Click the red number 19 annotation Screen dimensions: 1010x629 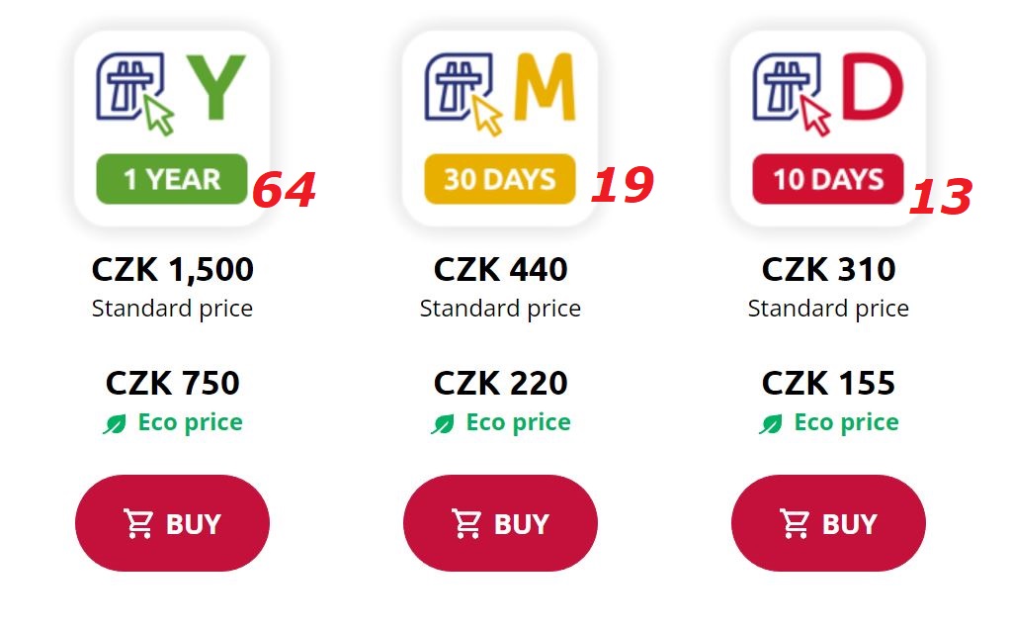click(x=622, y=185)
